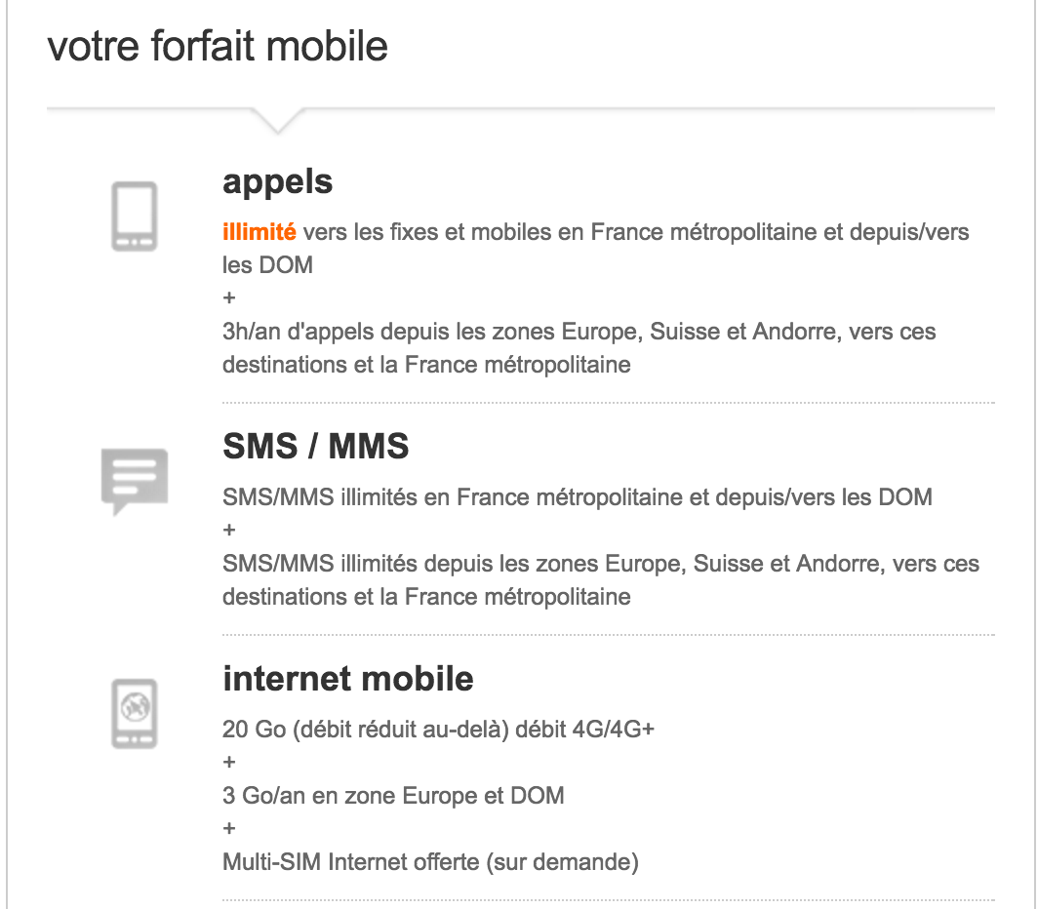Select the "votre forfait mobile" title
This screenshot has height=909, width=1038.
[x=218, y=47]
